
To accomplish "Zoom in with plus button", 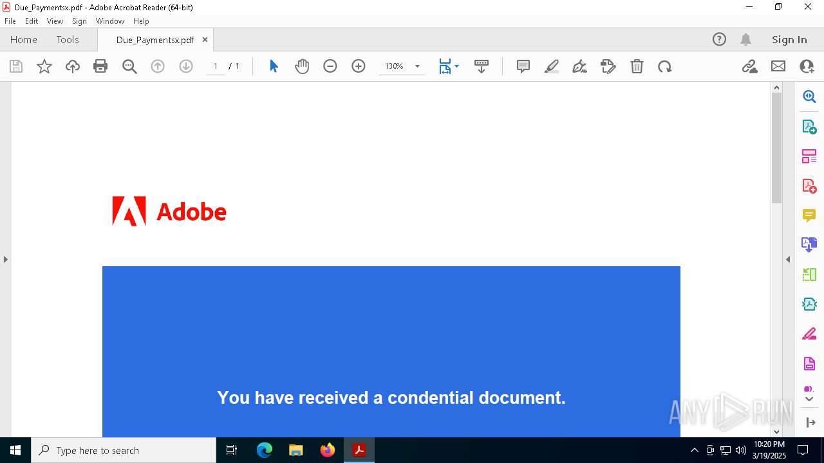I will pyautogui.click(x=359, y=66).
